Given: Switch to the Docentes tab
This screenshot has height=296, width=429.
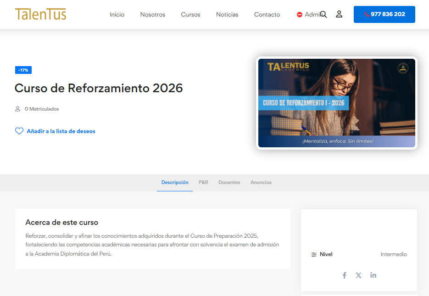Looking at the screenshot, I should (229, 183).
